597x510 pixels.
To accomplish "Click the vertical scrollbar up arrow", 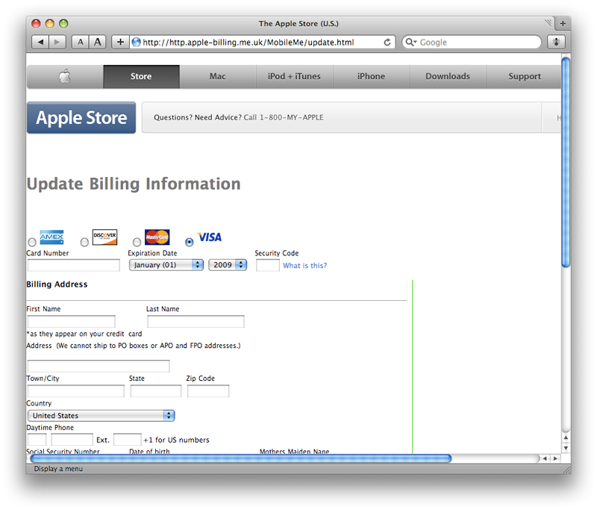I will coord(566,438).
